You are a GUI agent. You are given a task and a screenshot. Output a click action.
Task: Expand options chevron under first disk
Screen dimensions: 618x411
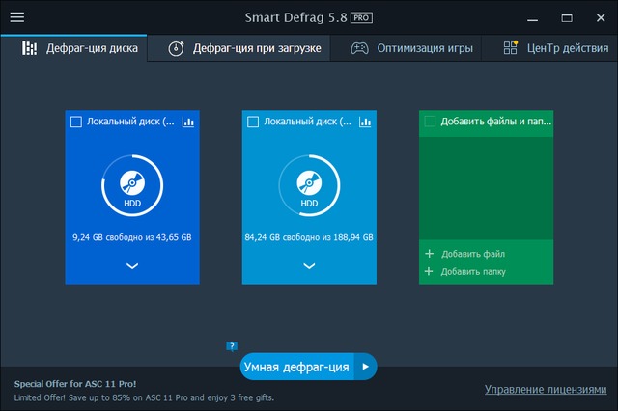point(132,266)
